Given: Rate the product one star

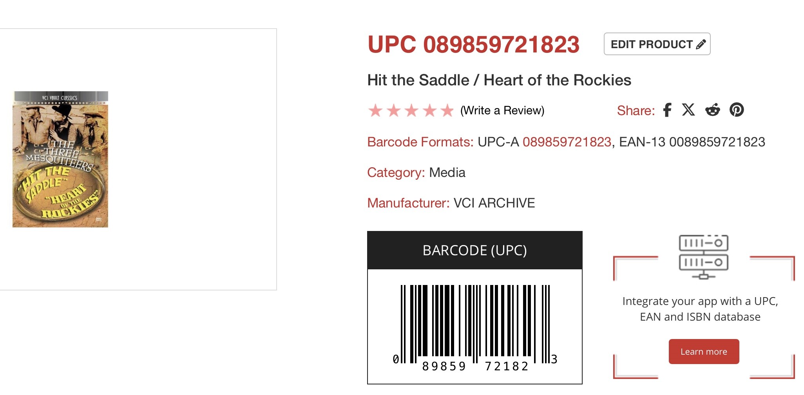Looking at the screenshot, I should 375,111.
